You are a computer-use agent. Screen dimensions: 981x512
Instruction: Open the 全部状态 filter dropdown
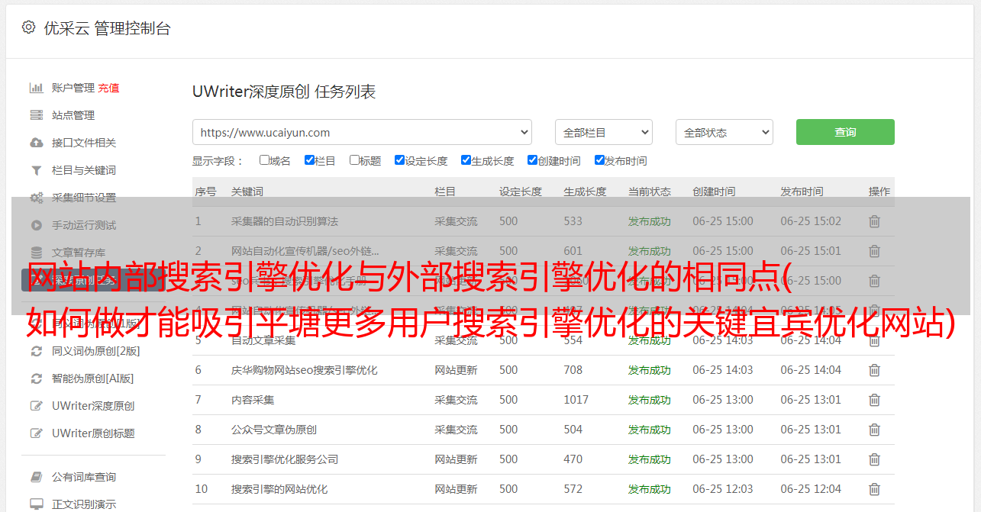724,132
